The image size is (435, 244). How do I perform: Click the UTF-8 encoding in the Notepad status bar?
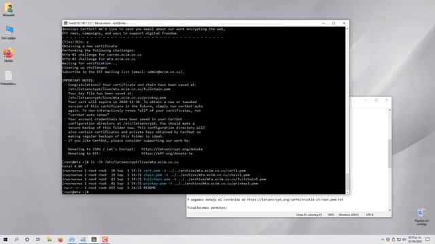(370, 215)
